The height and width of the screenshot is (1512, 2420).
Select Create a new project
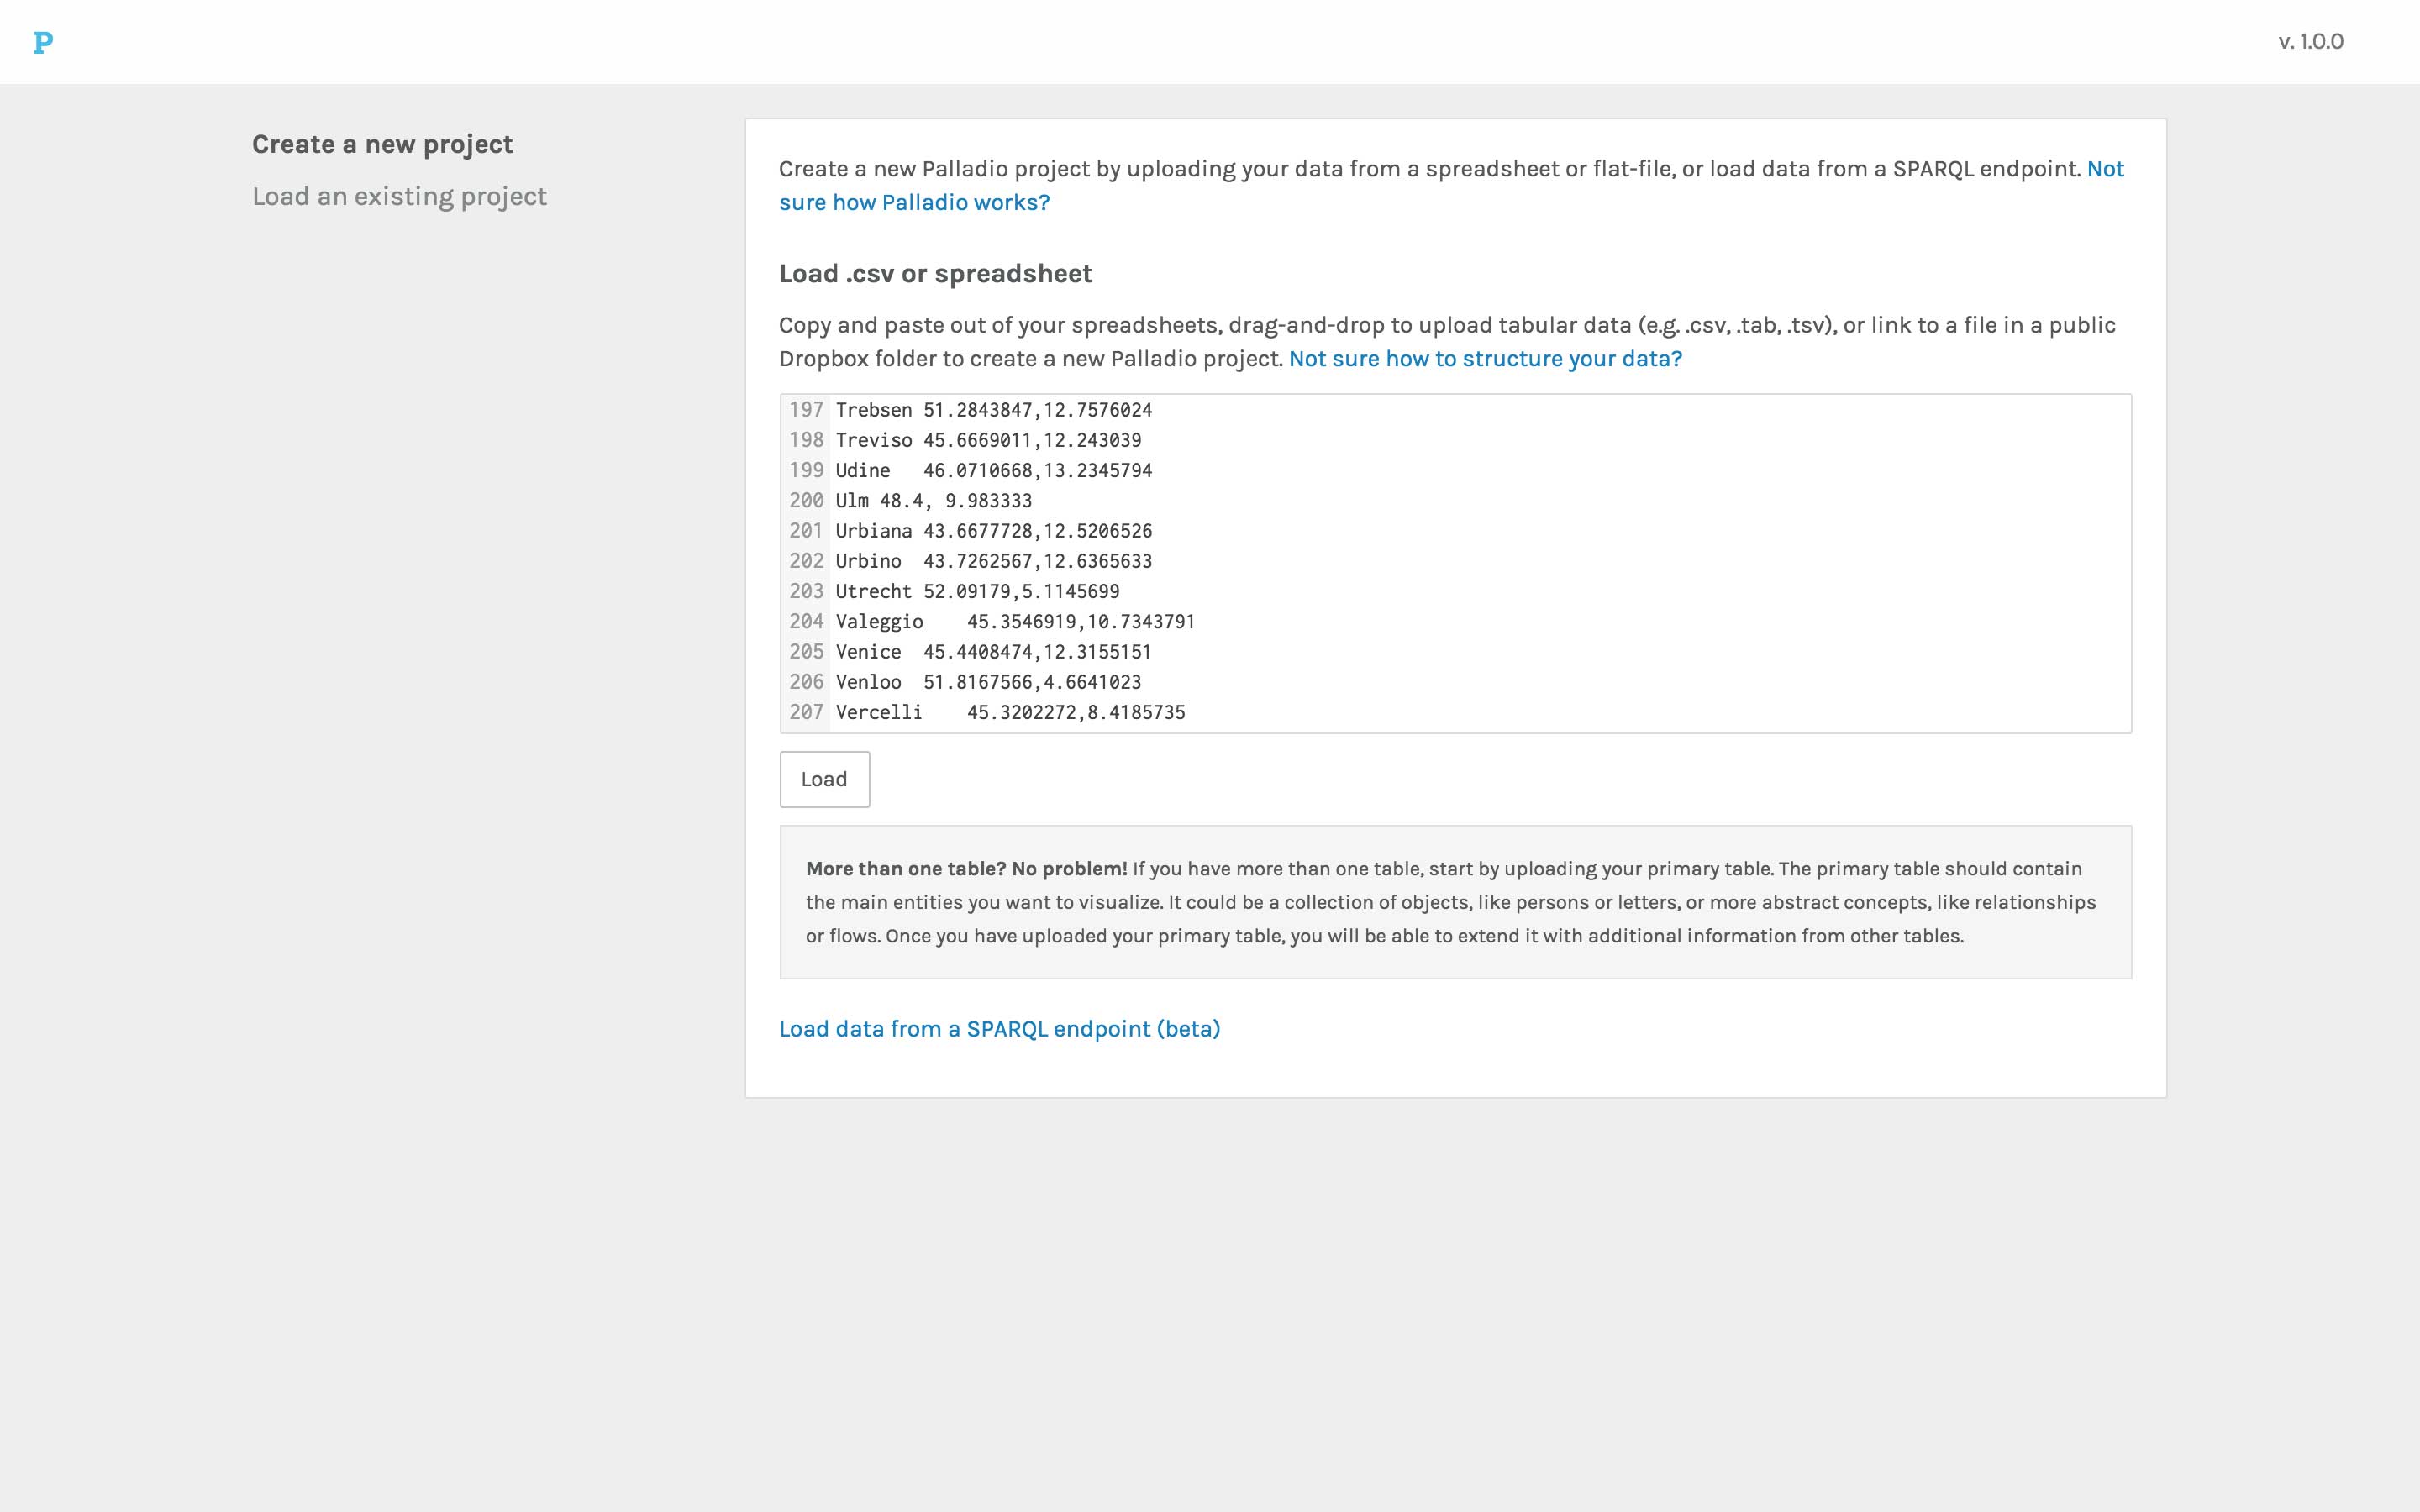pos(382,145)
